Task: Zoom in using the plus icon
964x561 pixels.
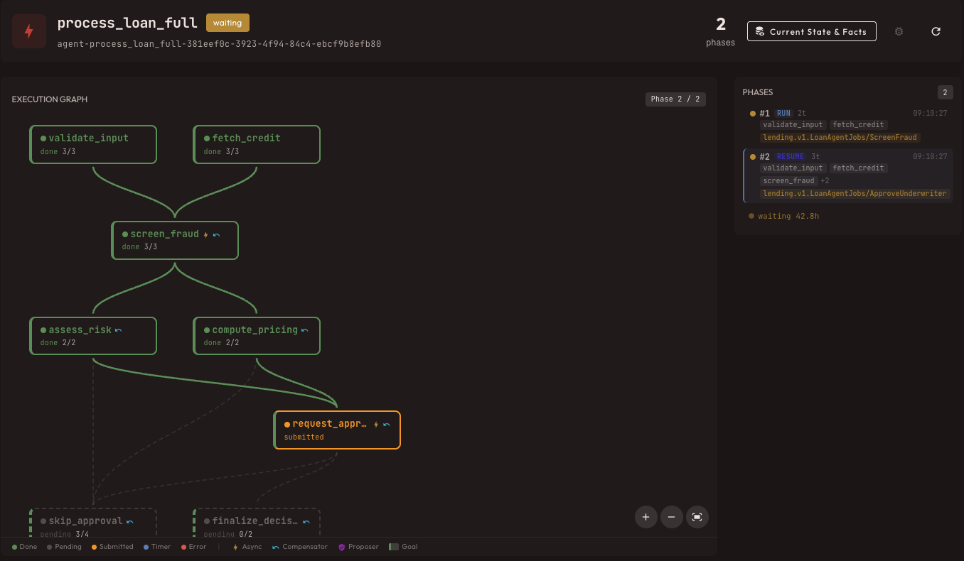Action: (646, 517)
